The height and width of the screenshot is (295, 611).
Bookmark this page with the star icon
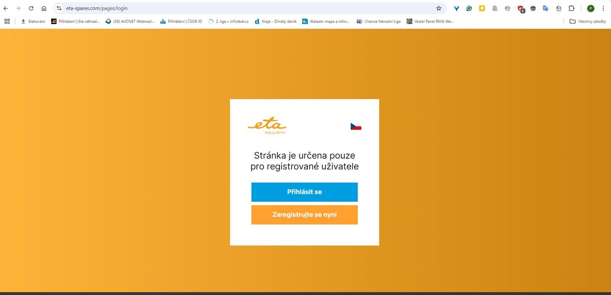click(439, 8)
